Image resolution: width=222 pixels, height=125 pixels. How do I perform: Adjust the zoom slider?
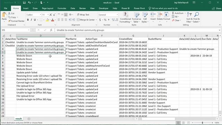[x=203, y=123]
